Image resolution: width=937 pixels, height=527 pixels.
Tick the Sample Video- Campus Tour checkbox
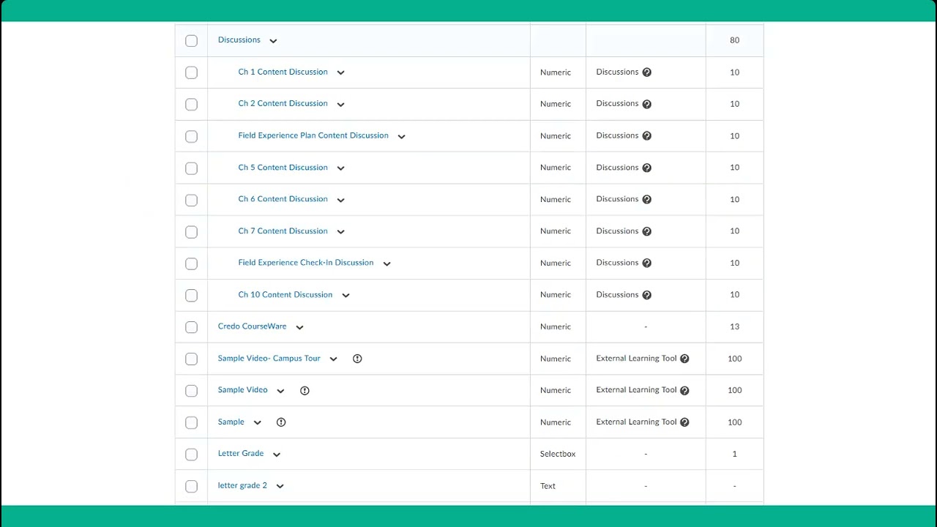click(191, 359)
